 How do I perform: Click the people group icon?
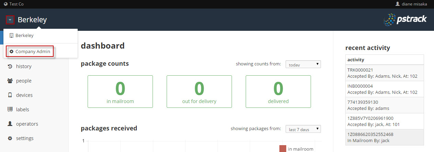coord(10,81)
